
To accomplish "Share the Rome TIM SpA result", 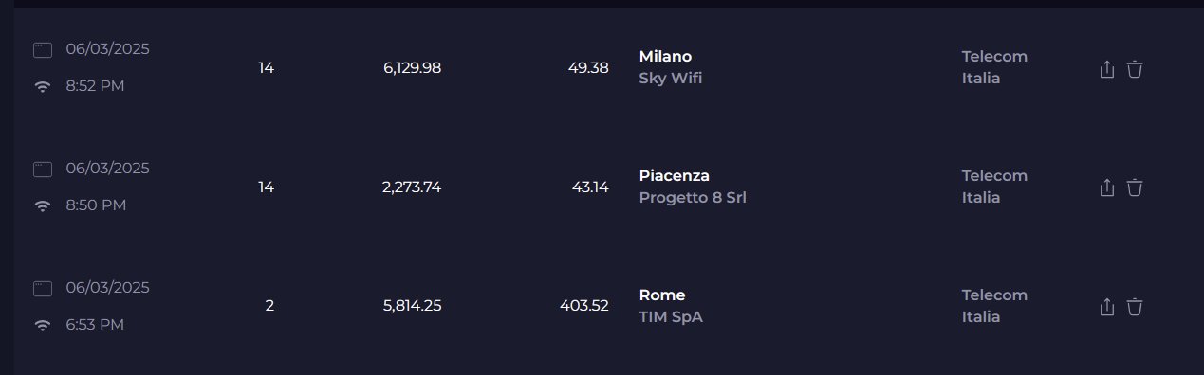I will (1106, 307).
